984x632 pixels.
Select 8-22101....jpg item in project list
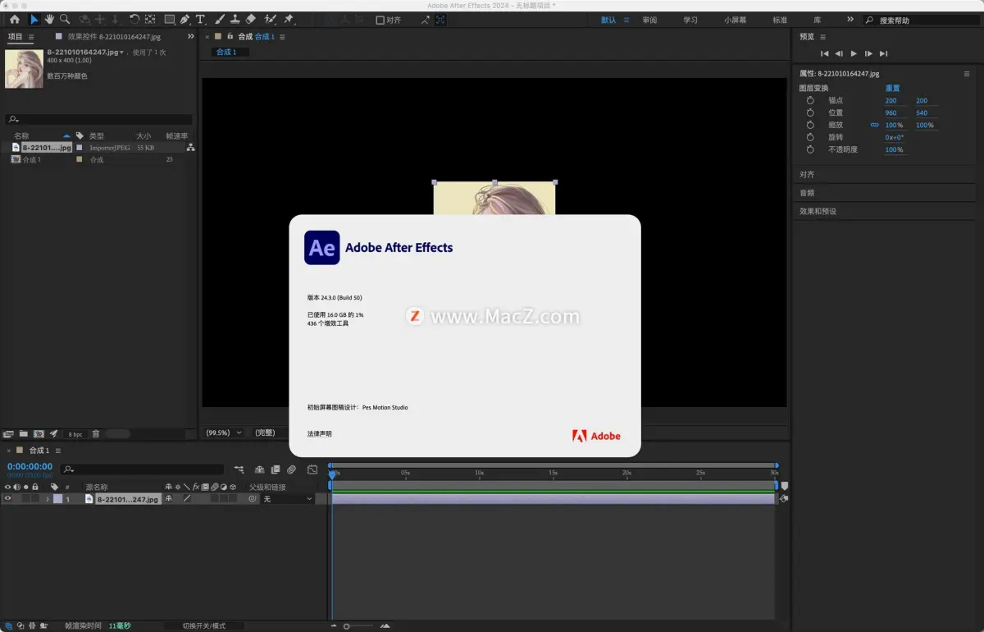click(x=47, y=148)
